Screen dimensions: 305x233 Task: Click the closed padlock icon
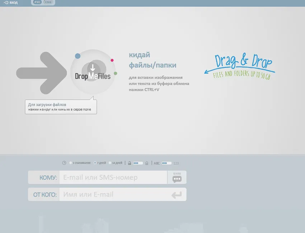147,163
